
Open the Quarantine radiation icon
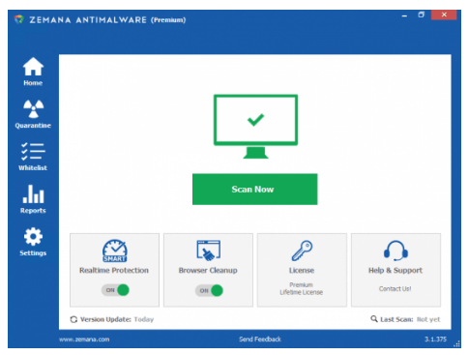coord(33,108)
